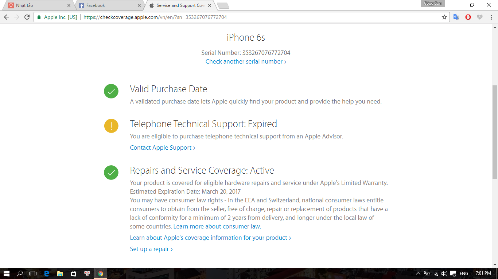Click the gray heart extension icon
This screenshot has width=498, height=279.
[480, 17]
